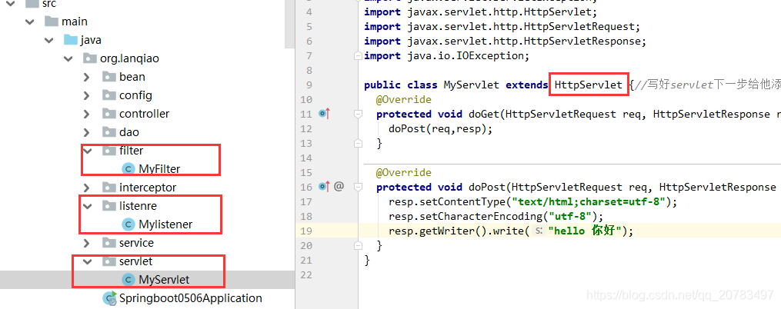Viewport: 781px width, 309px height.
Task: Click the doGet method name
Action: pos(484,114)
